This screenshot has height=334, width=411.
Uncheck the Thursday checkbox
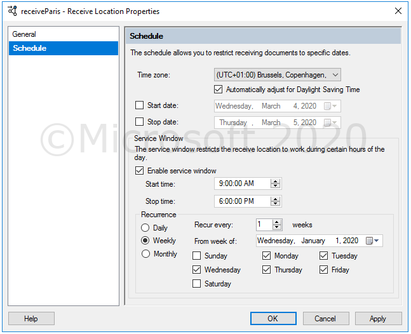266,270
